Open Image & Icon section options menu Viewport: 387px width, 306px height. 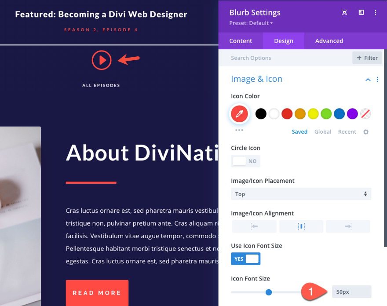378,80
